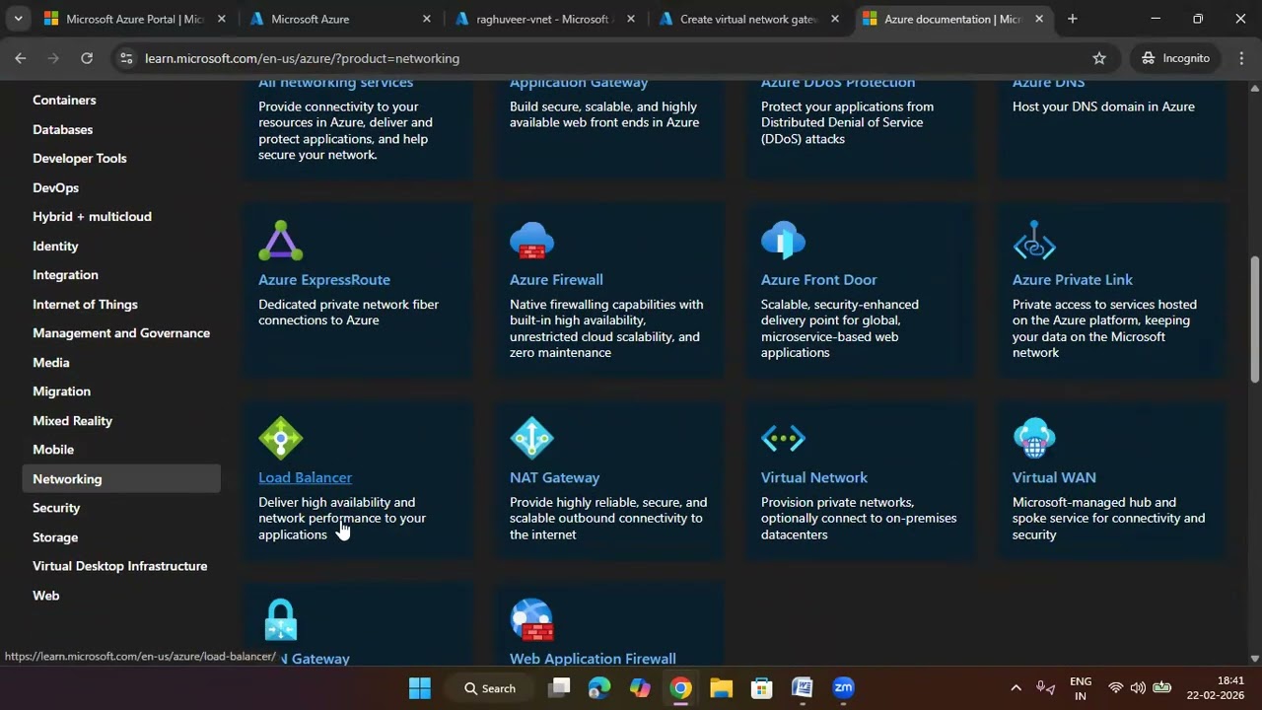Open Google Chrome from the taskbar
Viewport: 1262px width, 710px height.
point(680,688)
